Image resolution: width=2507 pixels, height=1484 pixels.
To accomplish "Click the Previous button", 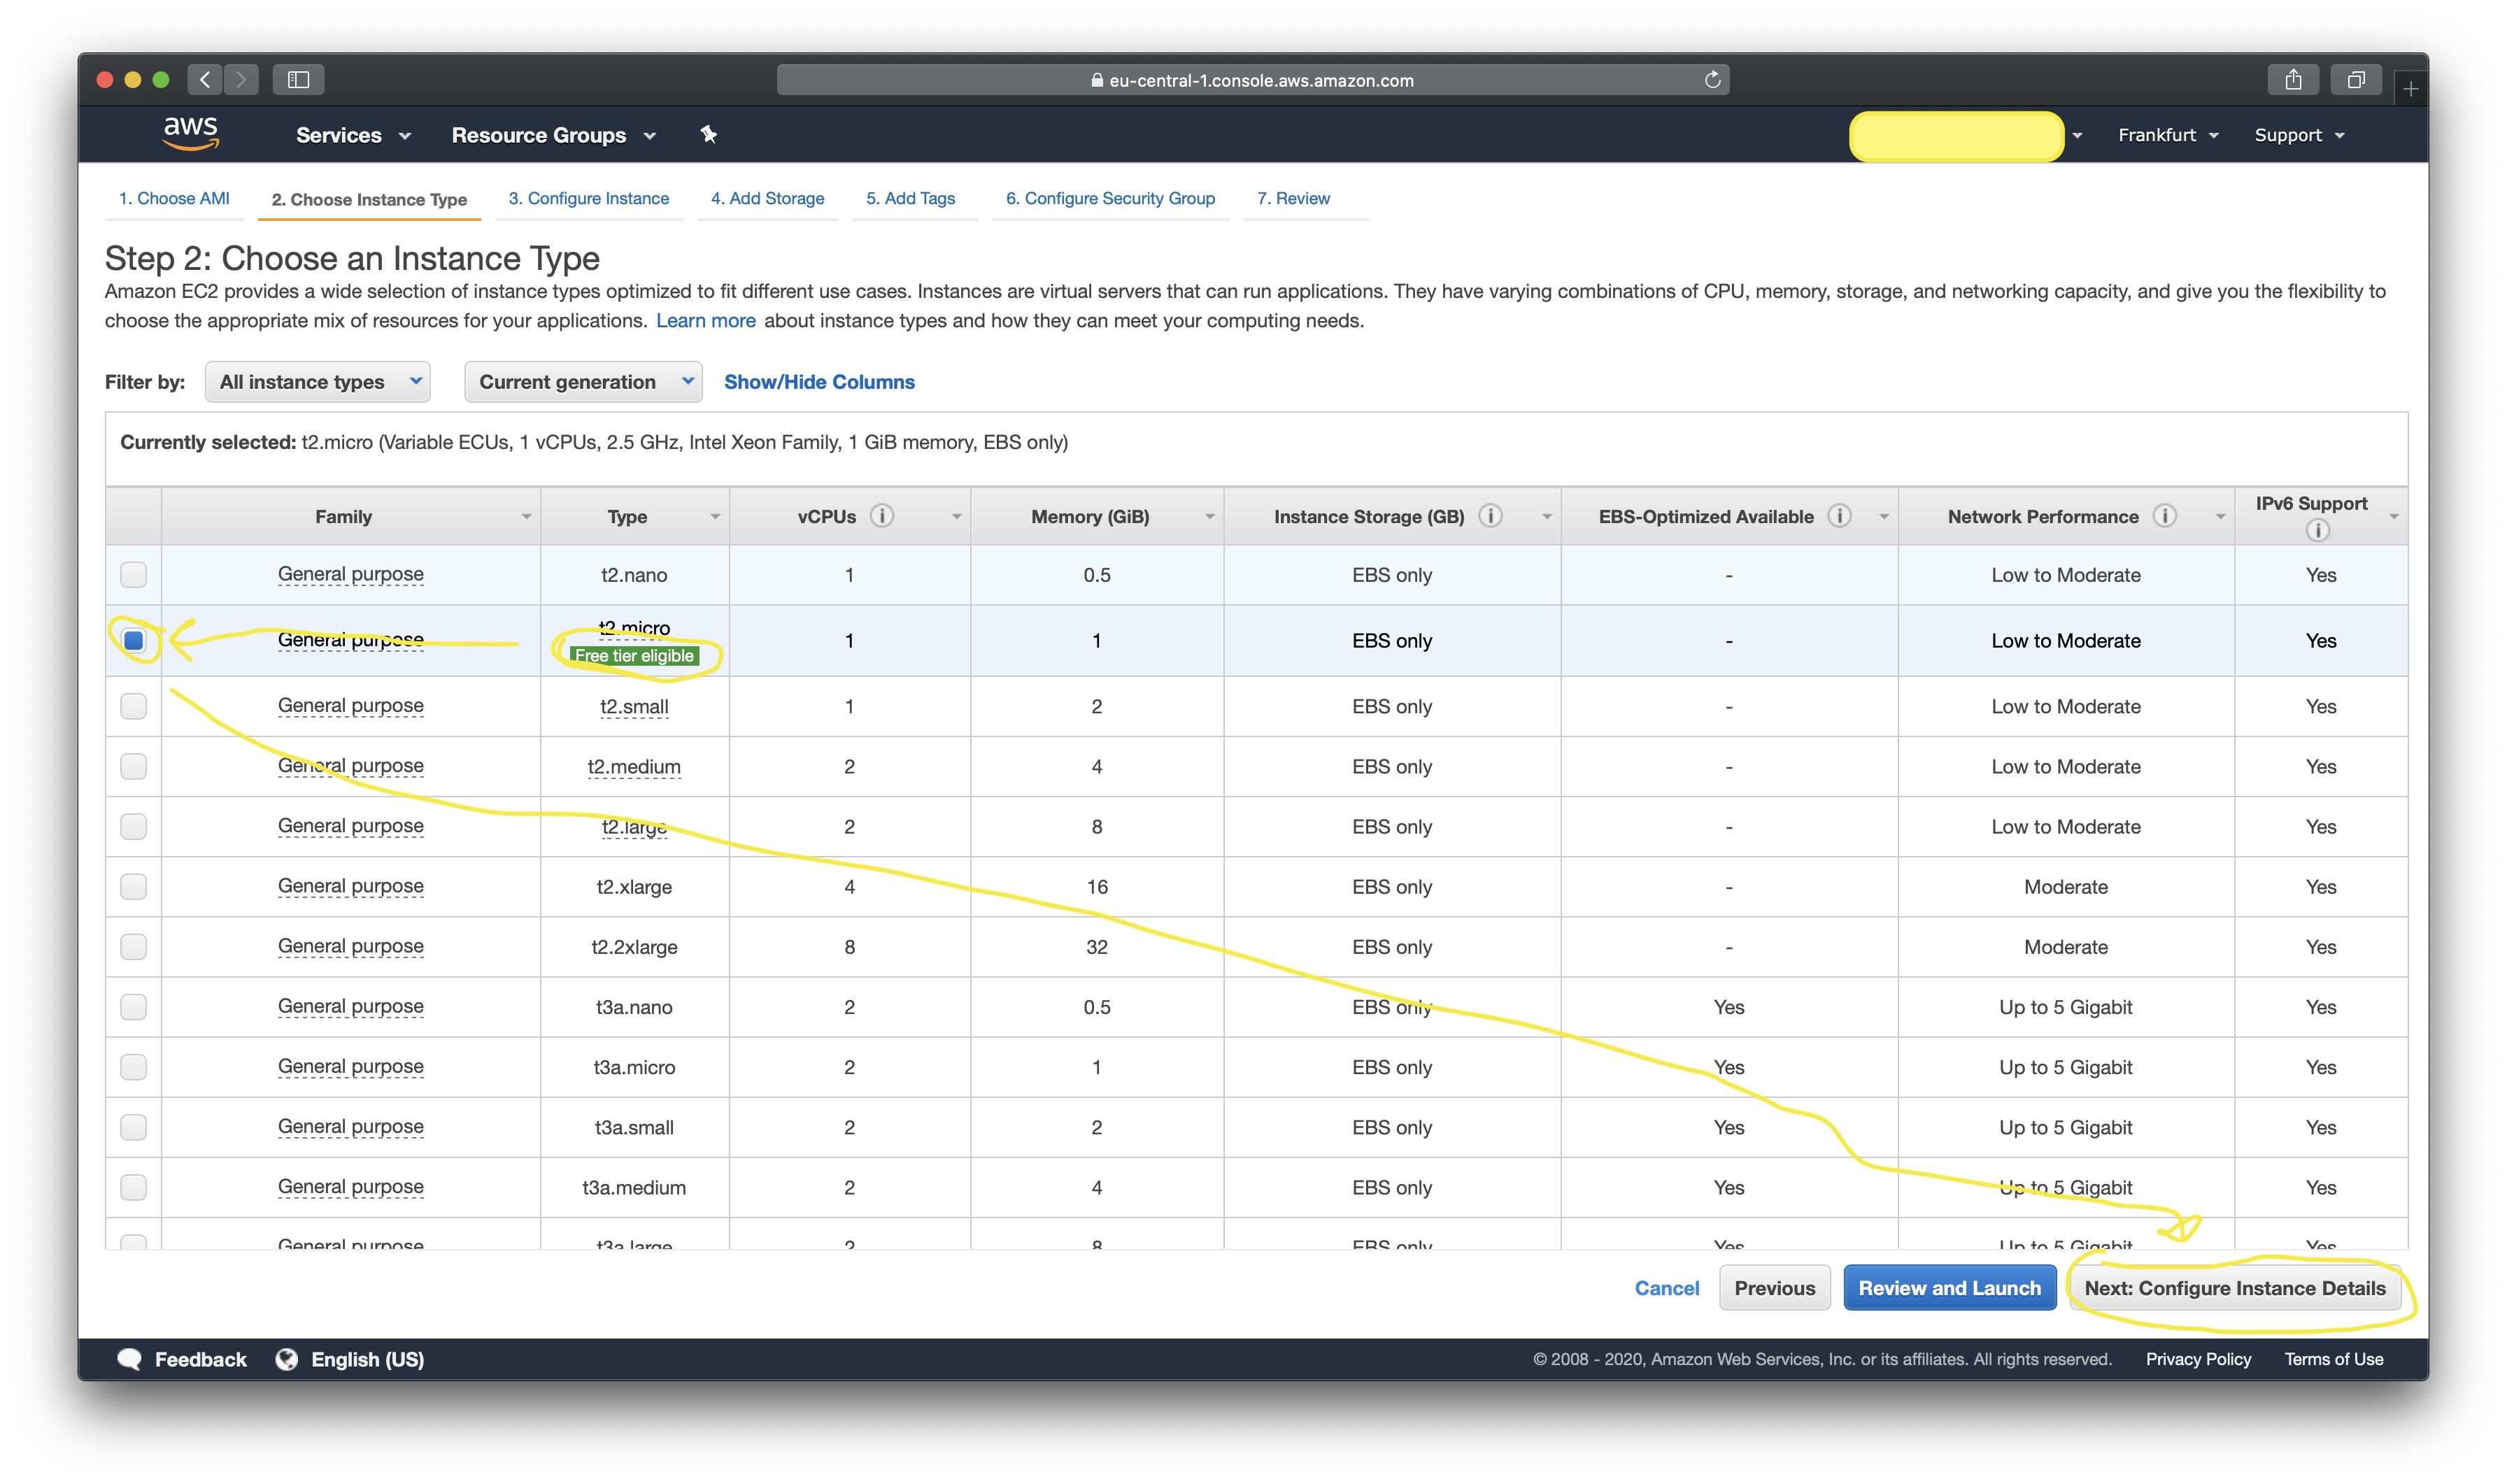I will coord(1774,1288).
